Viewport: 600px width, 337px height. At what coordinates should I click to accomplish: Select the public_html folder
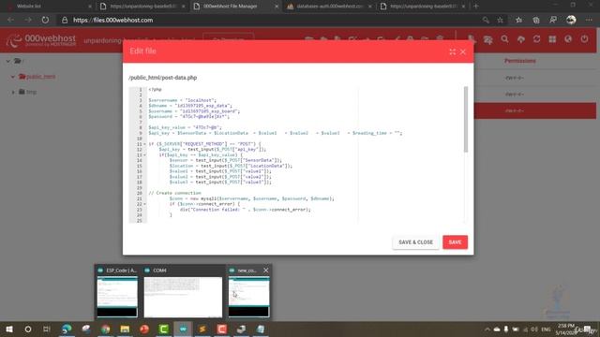(x=37, y=77)
